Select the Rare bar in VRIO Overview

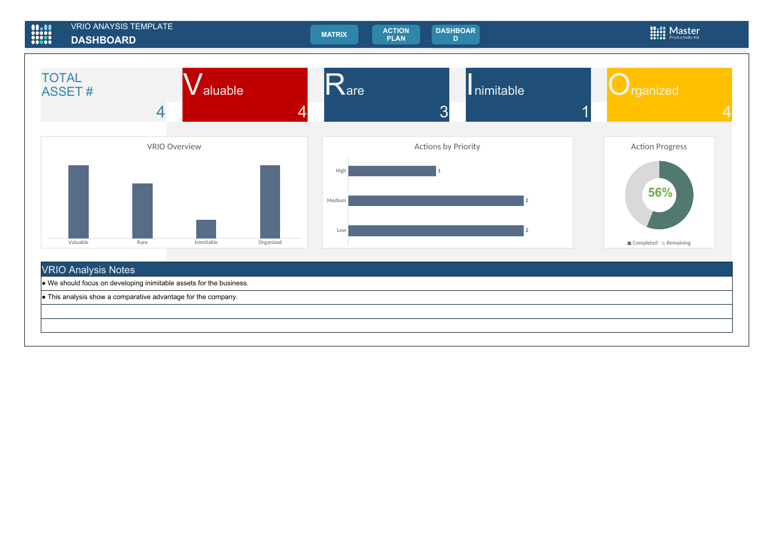click(142, 210)
